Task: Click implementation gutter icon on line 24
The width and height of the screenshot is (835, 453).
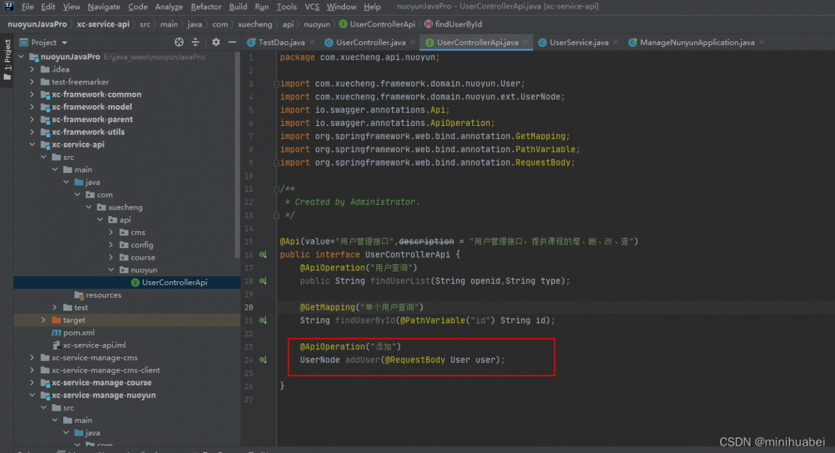Action: (x=263, y=360)
